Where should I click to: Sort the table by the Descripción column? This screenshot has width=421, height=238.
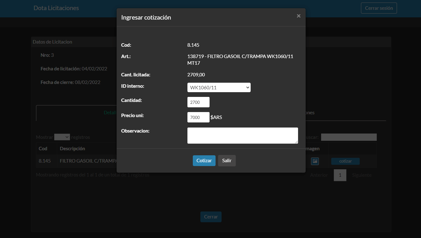coord(72,148)
